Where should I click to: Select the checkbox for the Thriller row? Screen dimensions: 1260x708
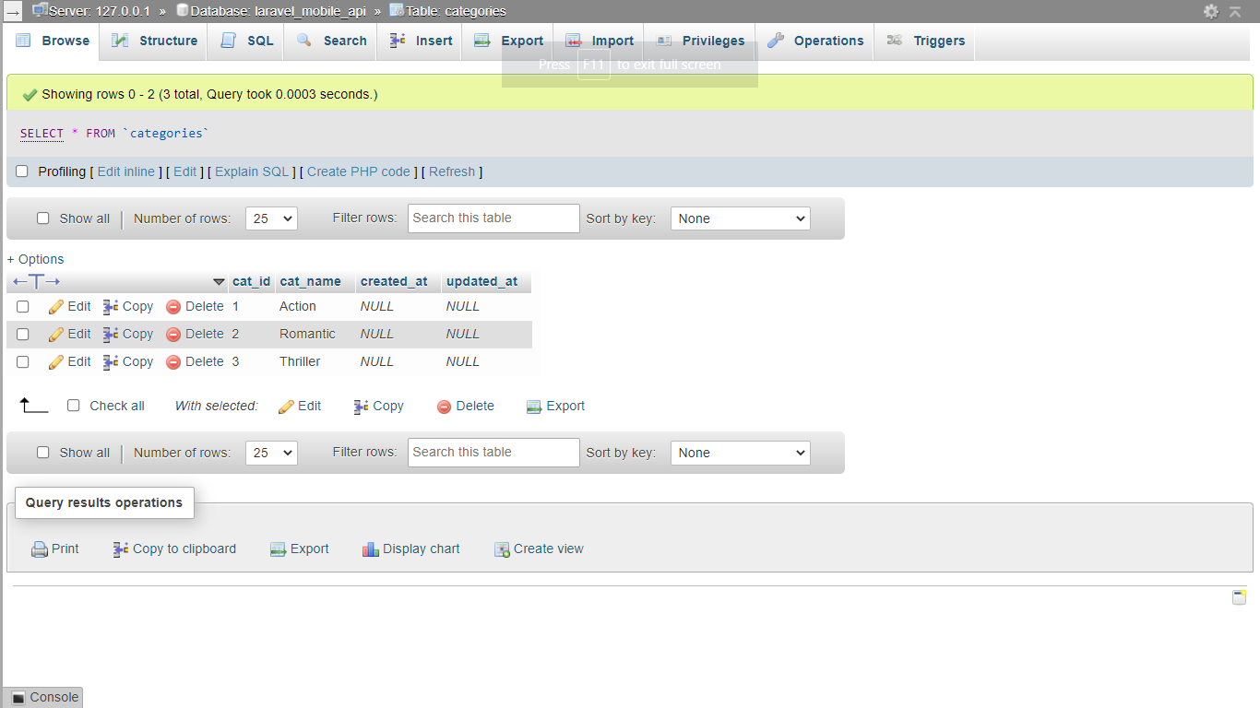(23, 362)
